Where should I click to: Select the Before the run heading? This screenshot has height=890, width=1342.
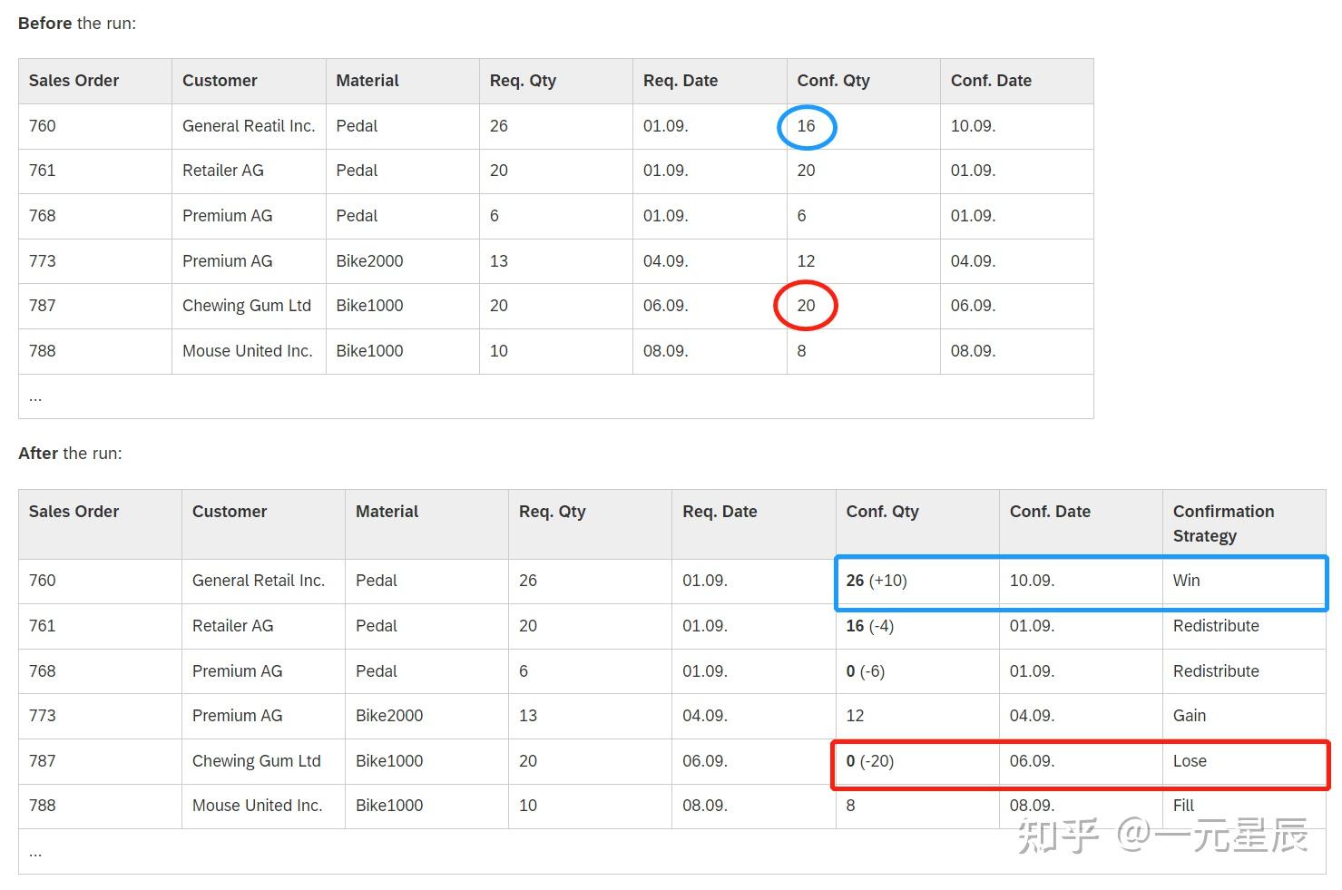[77, 24]
